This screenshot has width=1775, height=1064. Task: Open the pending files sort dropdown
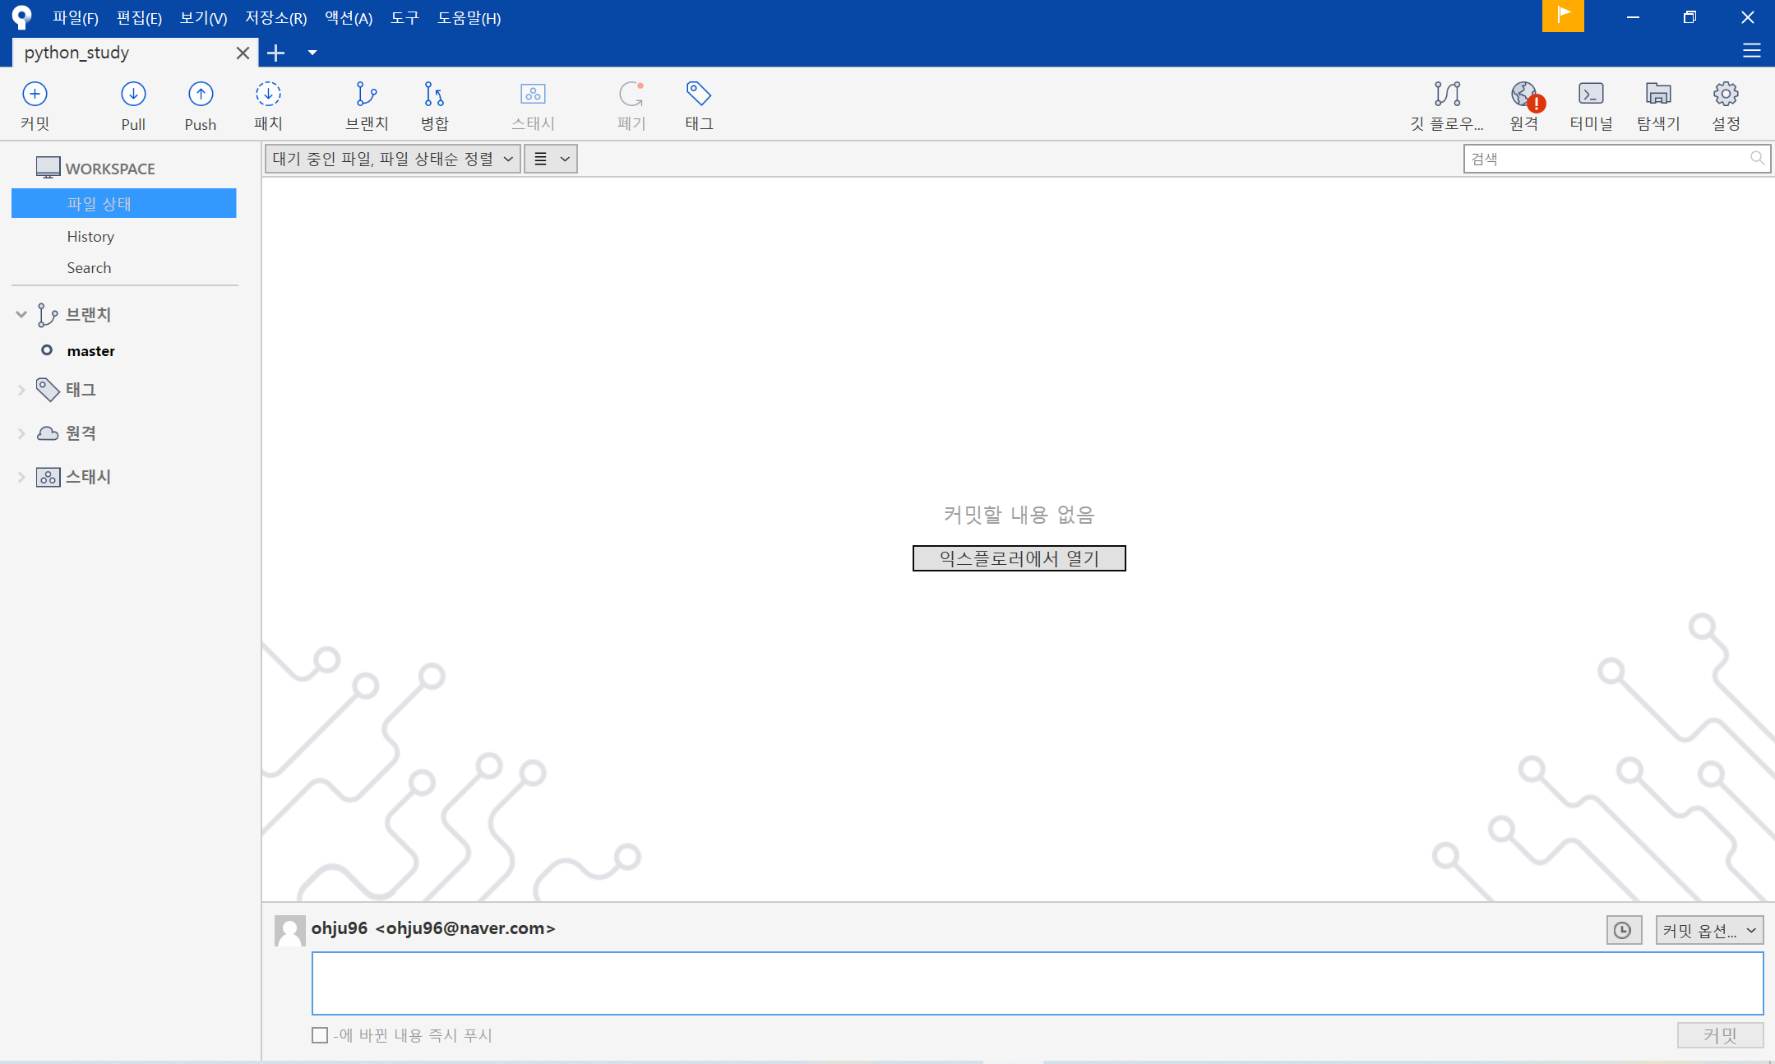coord(393,159)
